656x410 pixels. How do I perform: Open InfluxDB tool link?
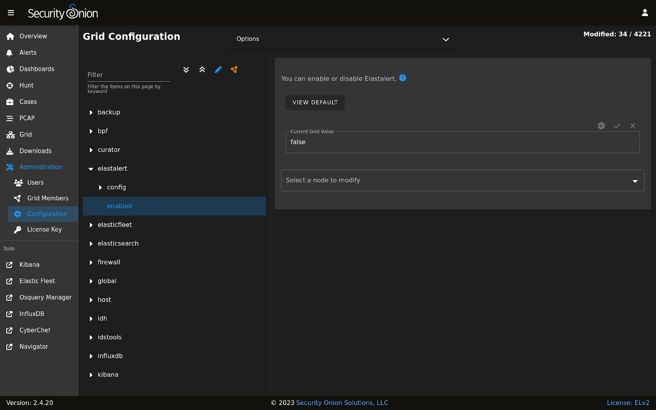39,314
